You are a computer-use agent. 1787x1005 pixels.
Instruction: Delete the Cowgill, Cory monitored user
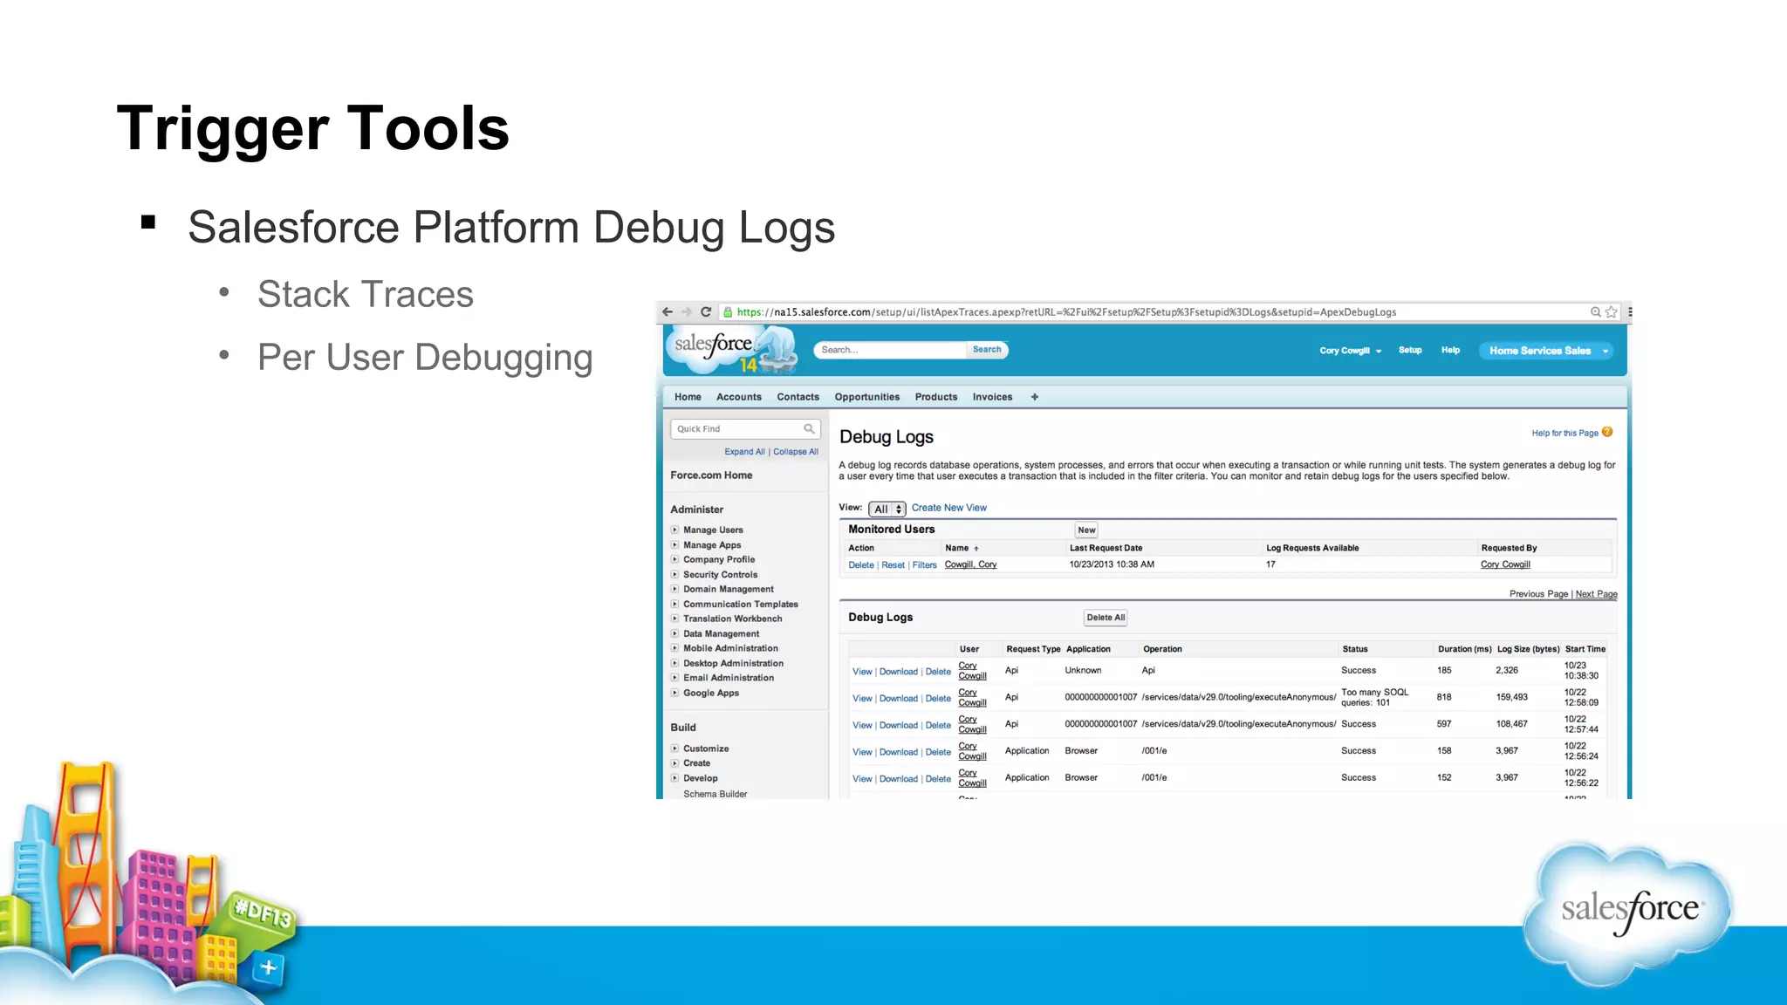tap(860, 565)
